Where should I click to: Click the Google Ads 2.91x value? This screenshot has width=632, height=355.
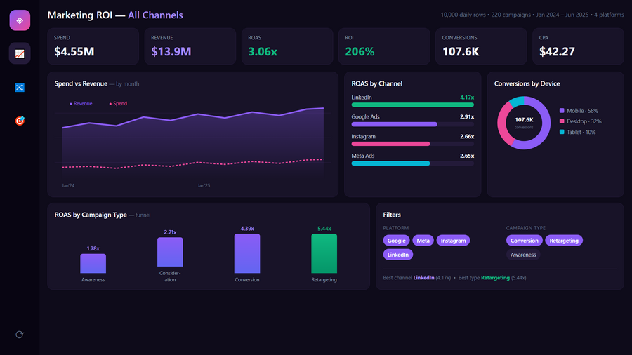coord(467,116)
